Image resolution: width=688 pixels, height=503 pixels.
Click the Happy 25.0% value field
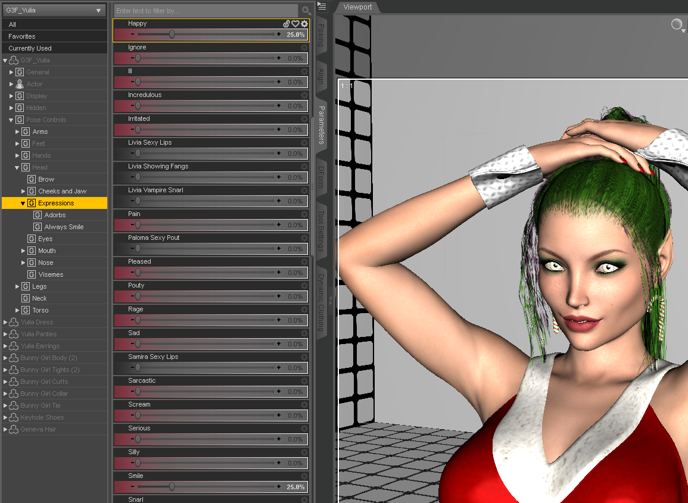click(x=295, y=35)
